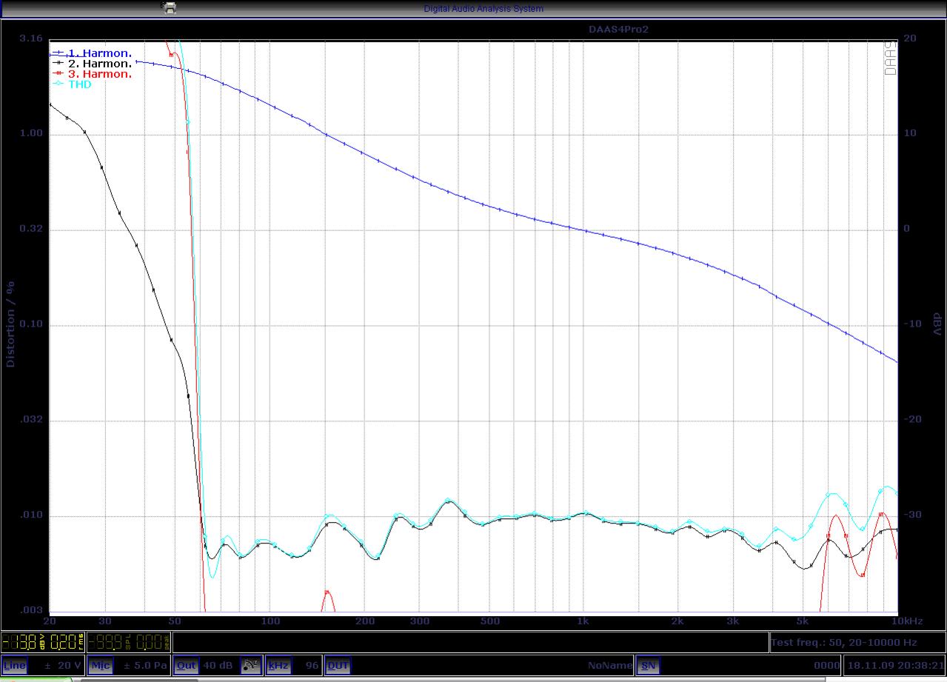The width and height of the screenshot is (947, 682).
Task: Click the 96 sample rate value
Action: [x=312, y=665]
